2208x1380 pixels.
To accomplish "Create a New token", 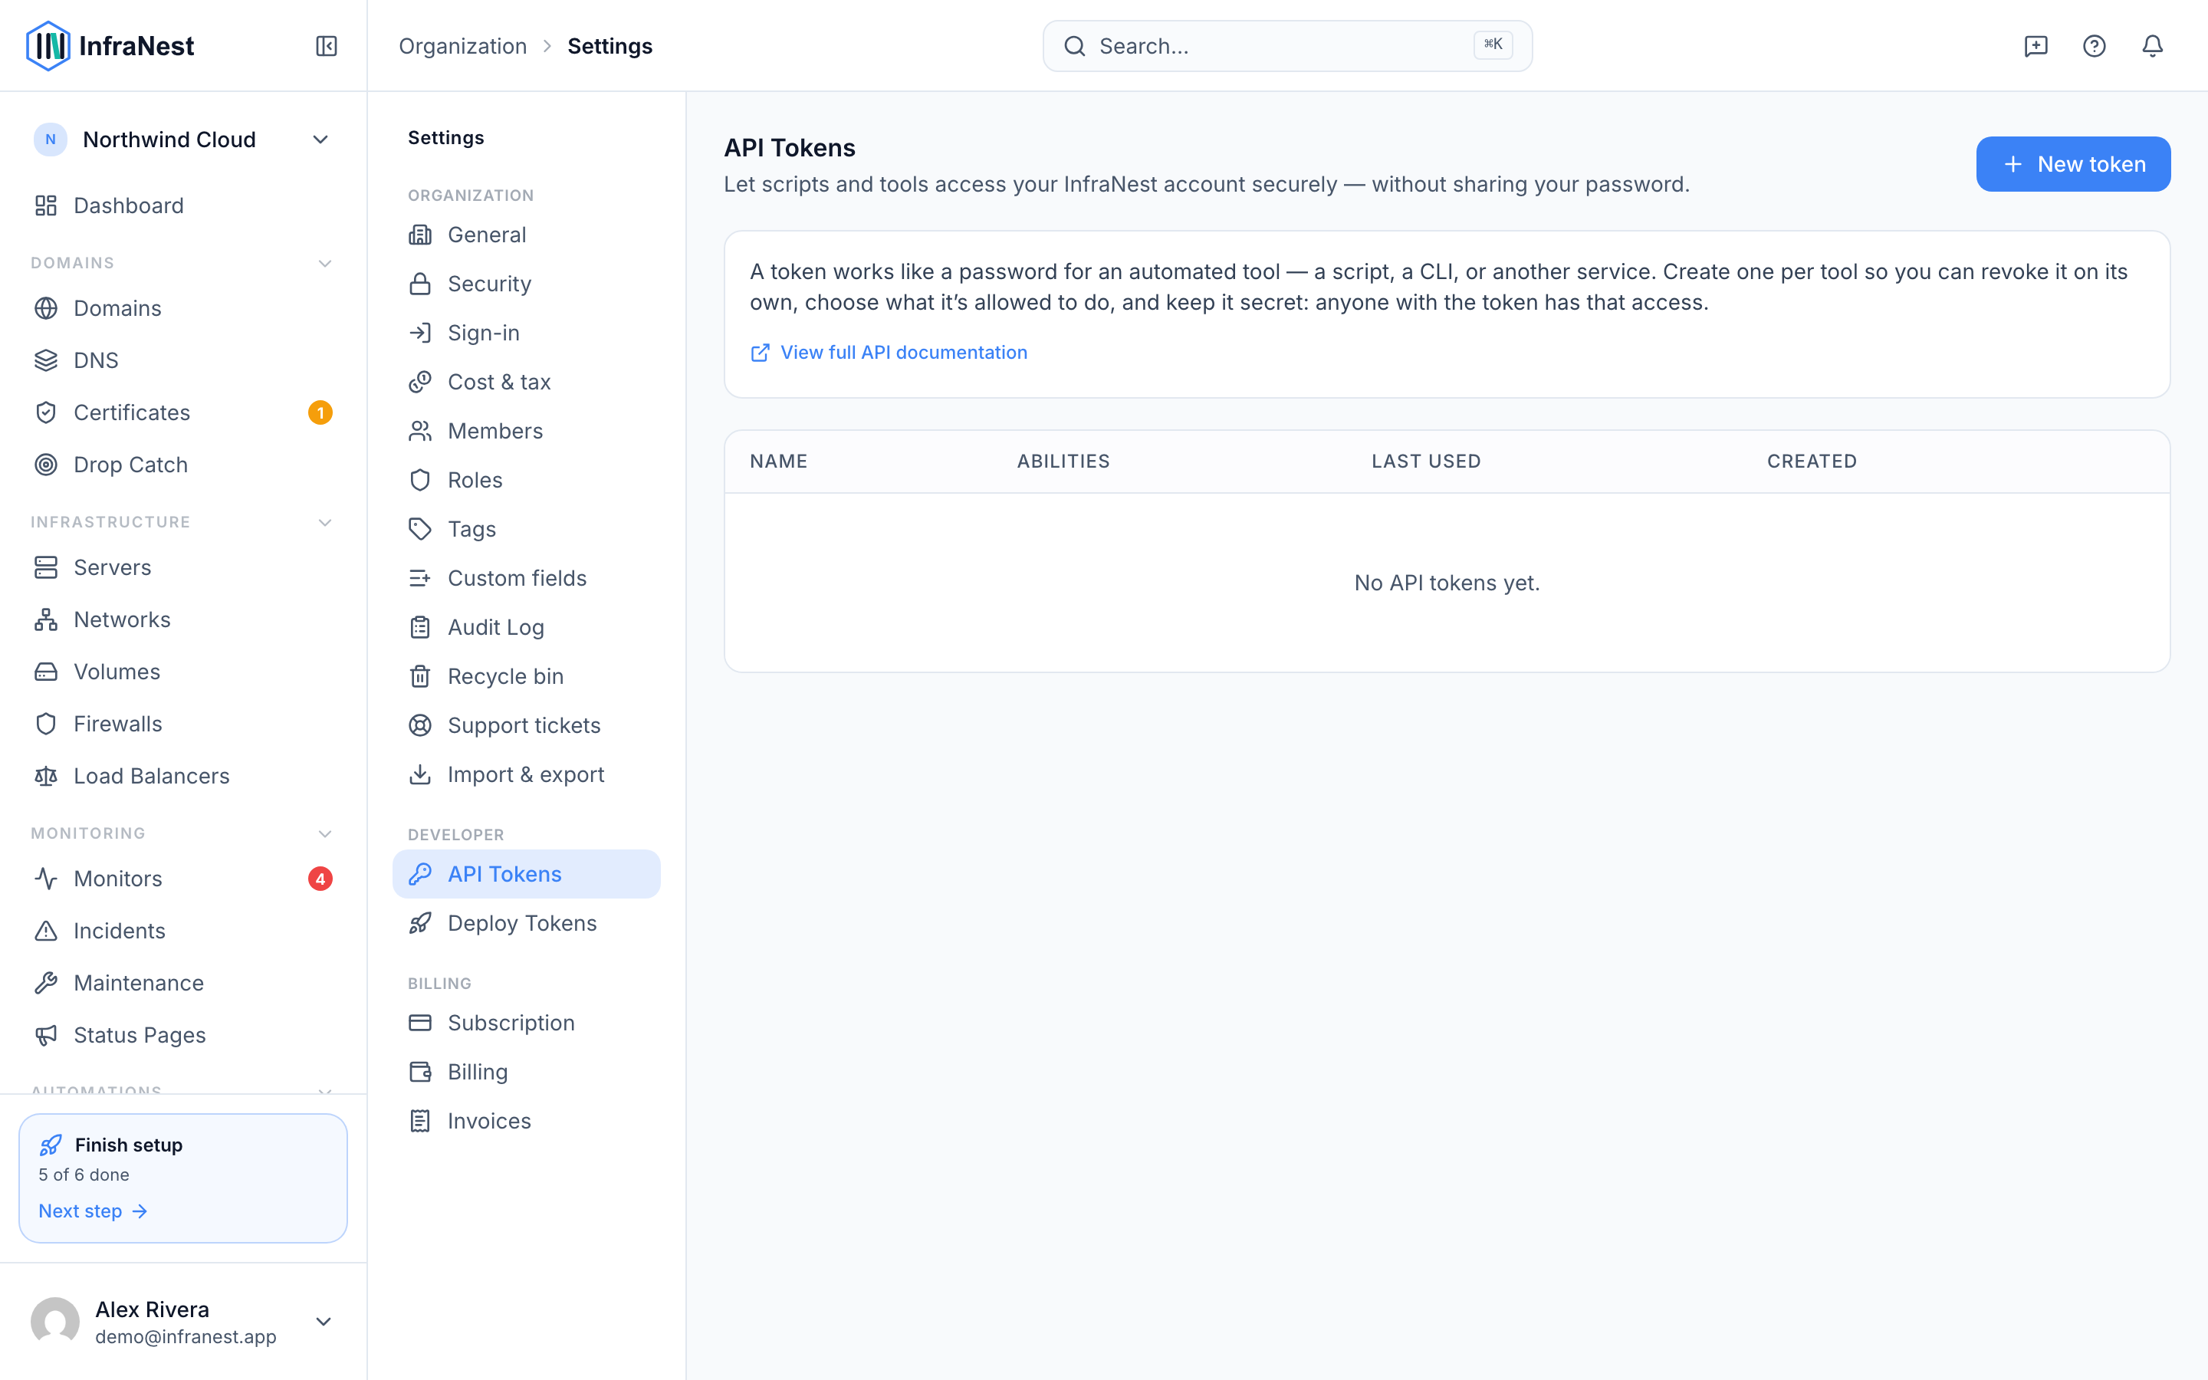I will coord(2073,164).
